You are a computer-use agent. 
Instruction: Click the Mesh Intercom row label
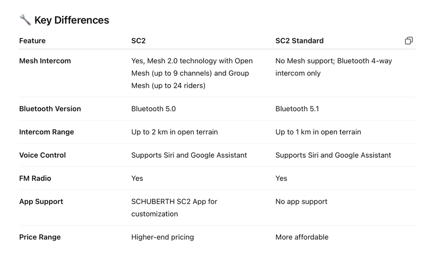click(45, 61)
